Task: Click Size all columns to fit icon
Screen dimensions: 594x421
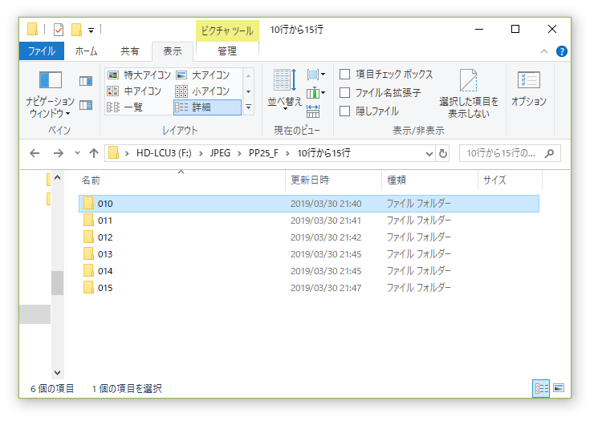Action: (x=313, y=111)
